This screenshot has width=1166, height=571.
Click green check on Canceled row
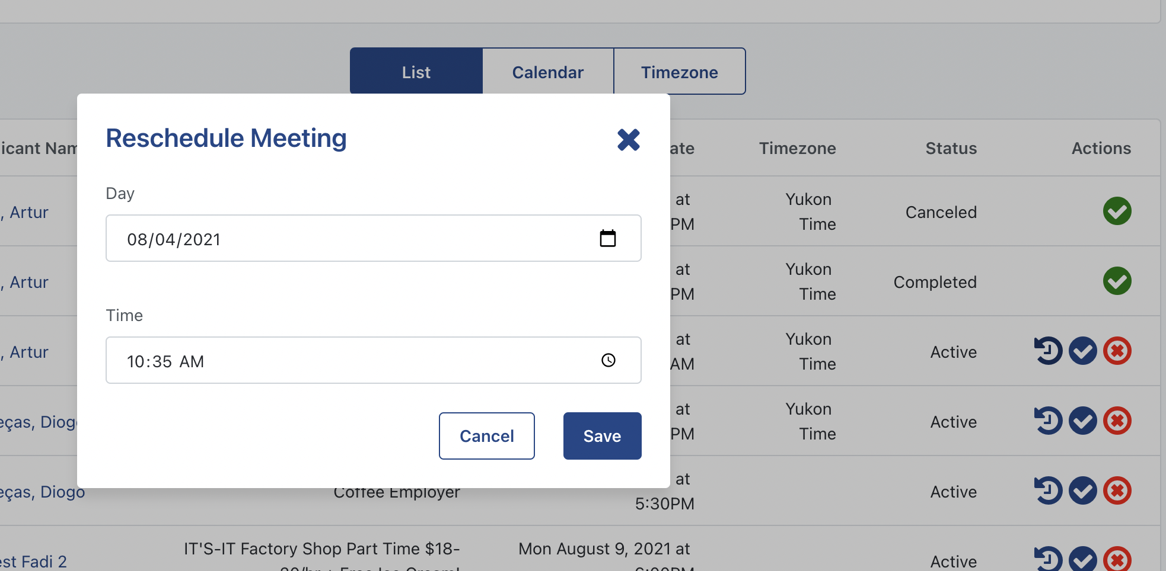1117,211
